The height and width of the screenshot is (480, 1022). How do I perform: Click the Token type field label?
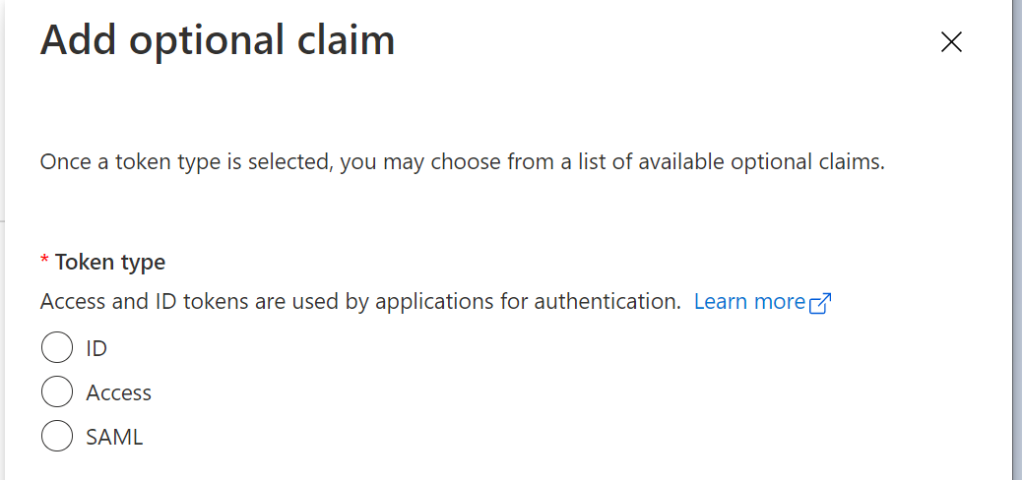click(x=110, y=262)
